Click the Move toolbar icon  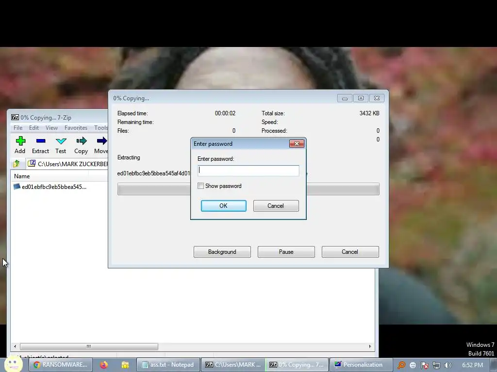tap(101, 145)
